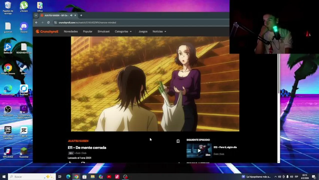The width and height of the screenshot is (319, 180).
Task: Open Wondershare DemoCreator desktop shortcut
Action: click(24, 112)
